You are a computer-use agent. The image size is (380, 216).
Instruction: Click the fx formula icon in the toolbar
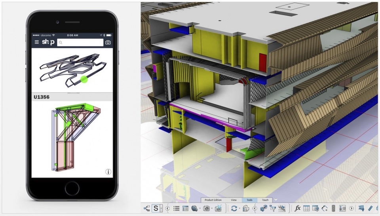(x=297, y=208)
